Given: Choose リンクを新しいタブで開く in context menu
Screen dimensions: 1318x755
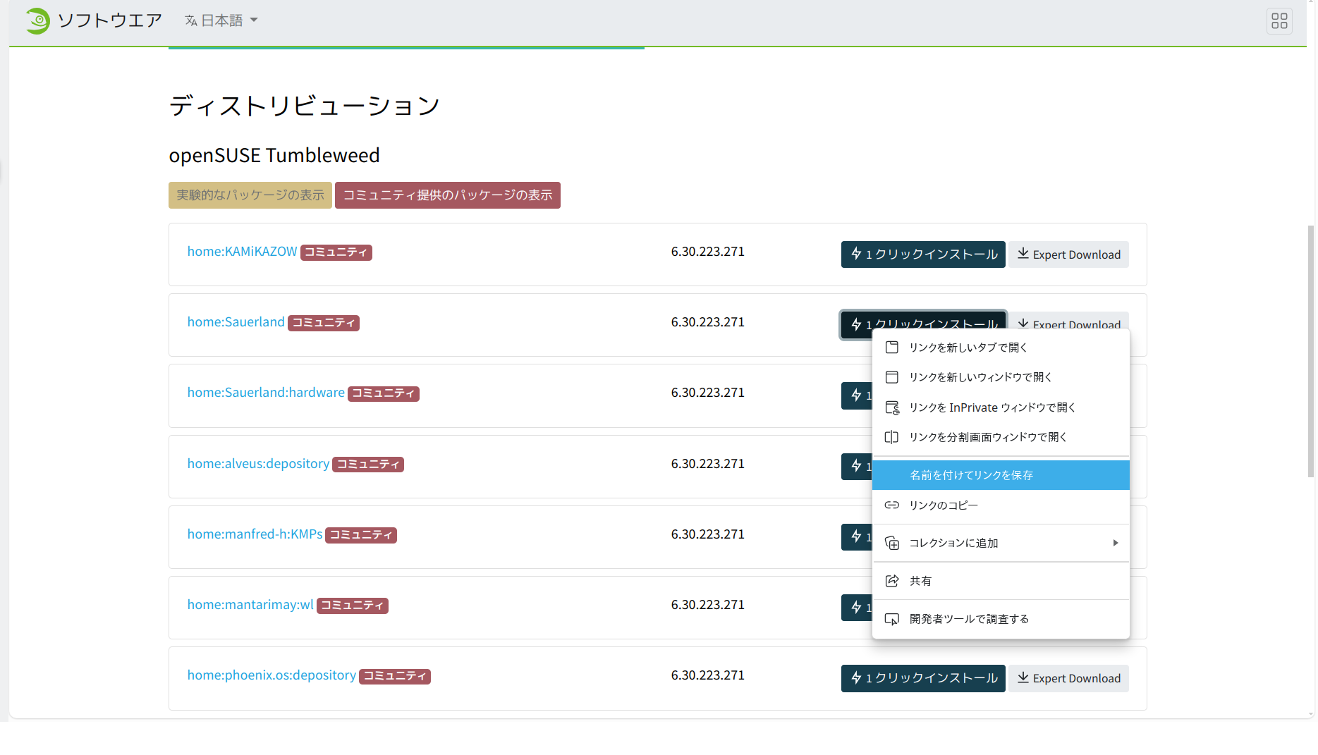Looking at the screenshot, I should [1001, 348].
